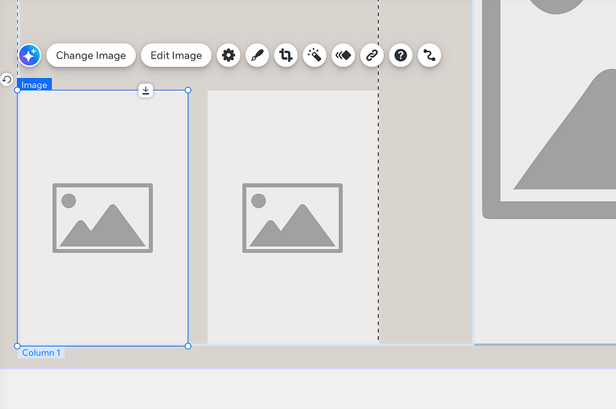
Task: Select the second placeholder image
Action: click(x=293, y=217)
